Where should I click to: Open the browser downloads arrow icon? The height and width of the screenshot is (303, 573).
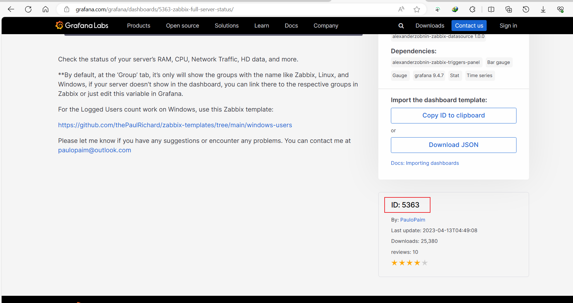pyautogui.click(x=543, y=9)
